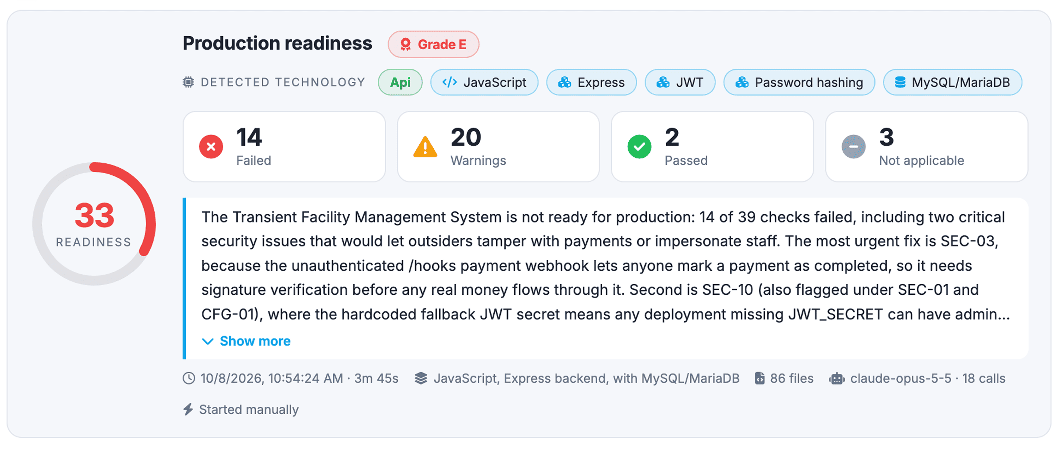1062x450 pixels.
Task: Select the JavaScript technology tag
Action: click(x=484, y=82)
